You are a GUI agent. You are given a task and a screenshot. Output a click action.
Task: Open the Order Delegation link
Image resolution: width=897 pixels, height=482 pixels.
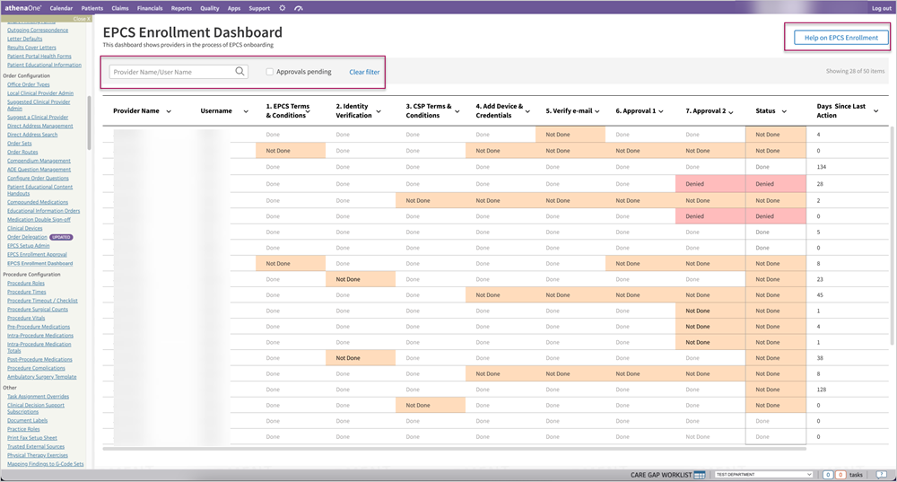point(27,237)
